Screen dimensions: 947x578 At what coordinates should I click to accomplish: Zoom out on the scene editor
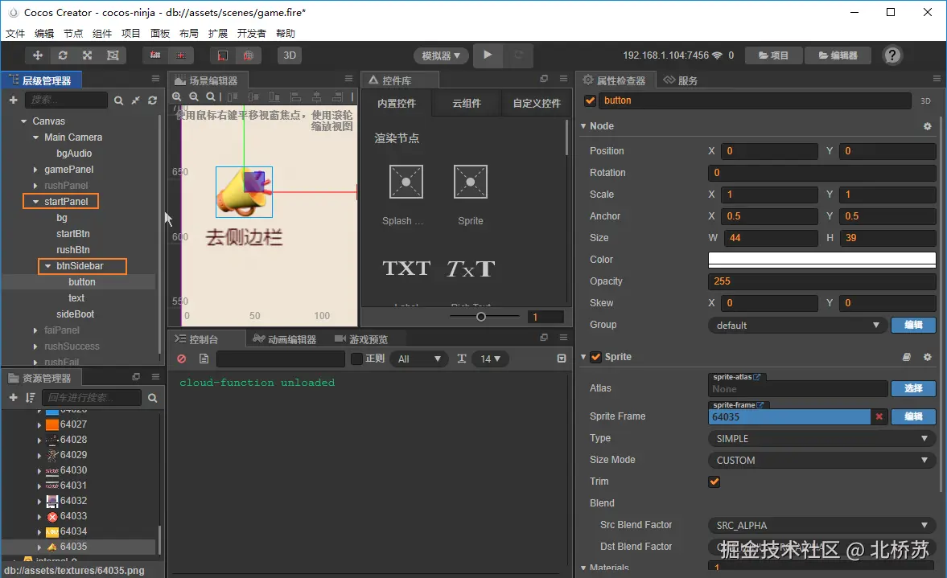[x=194, y=96]
